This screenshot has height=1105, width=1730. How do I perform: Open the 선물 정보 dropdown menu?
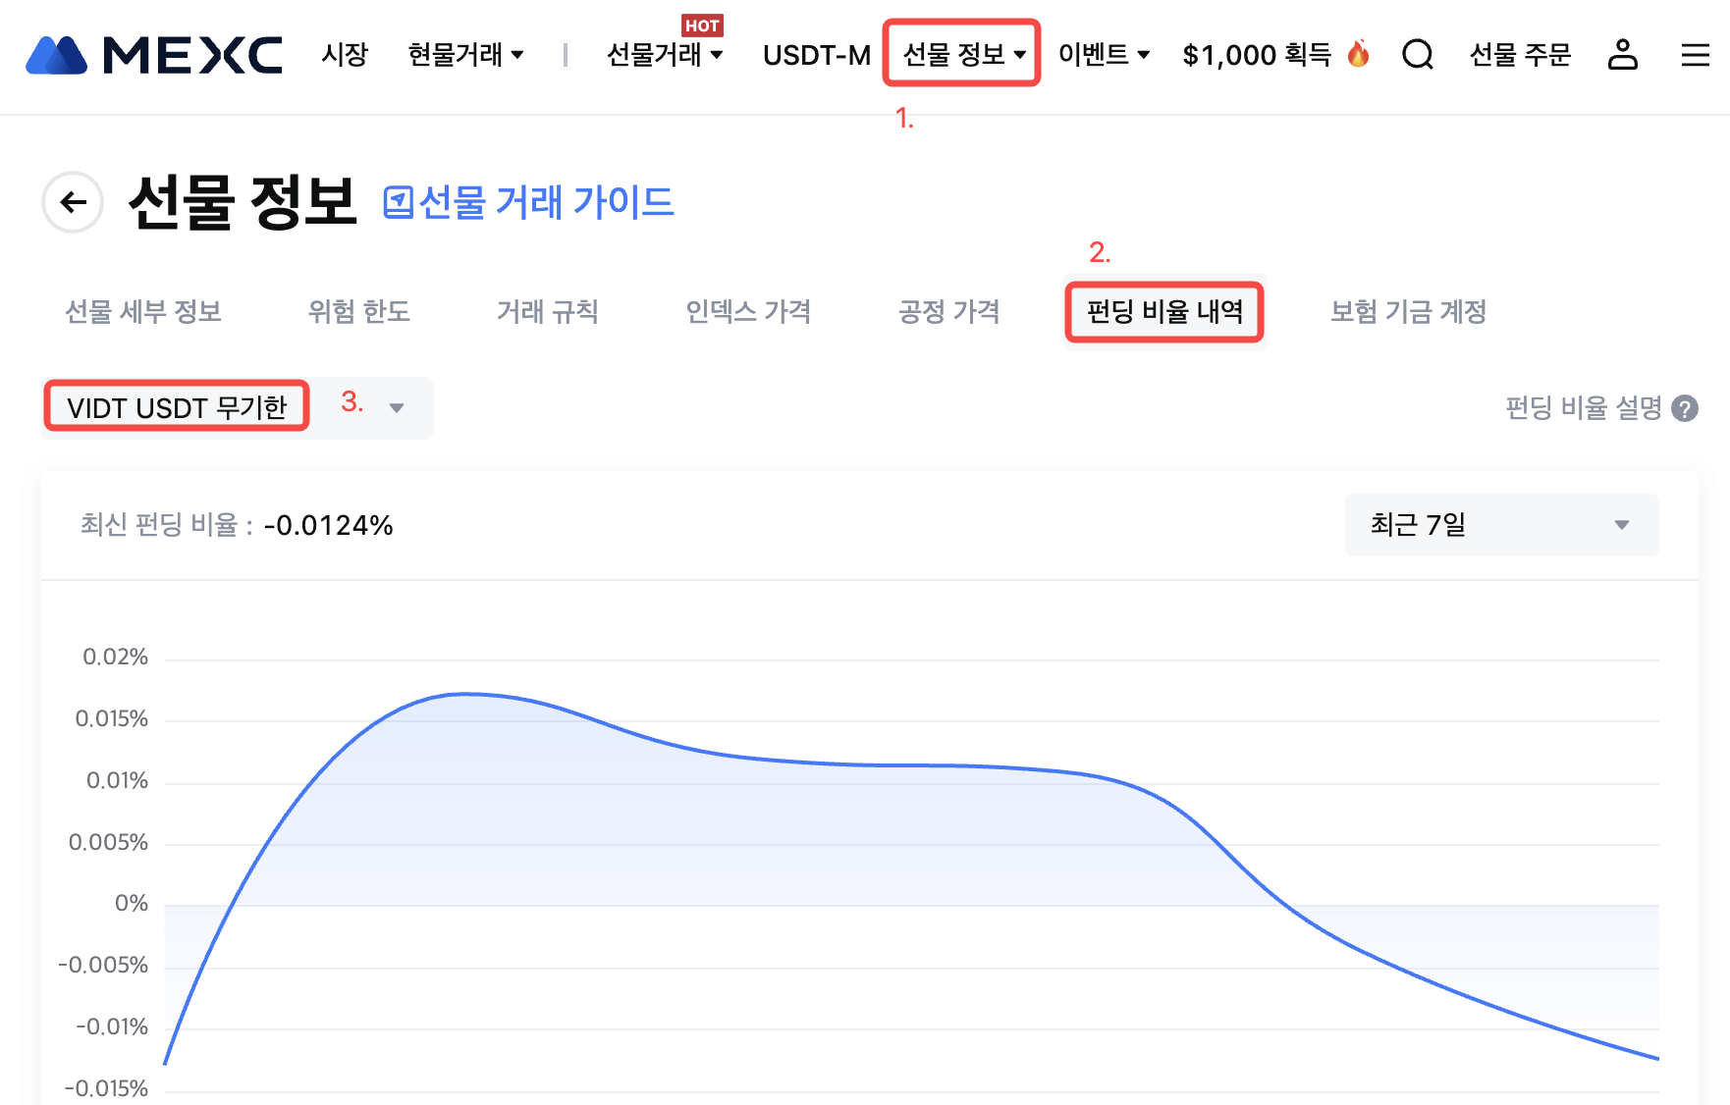tap(962, 55)
